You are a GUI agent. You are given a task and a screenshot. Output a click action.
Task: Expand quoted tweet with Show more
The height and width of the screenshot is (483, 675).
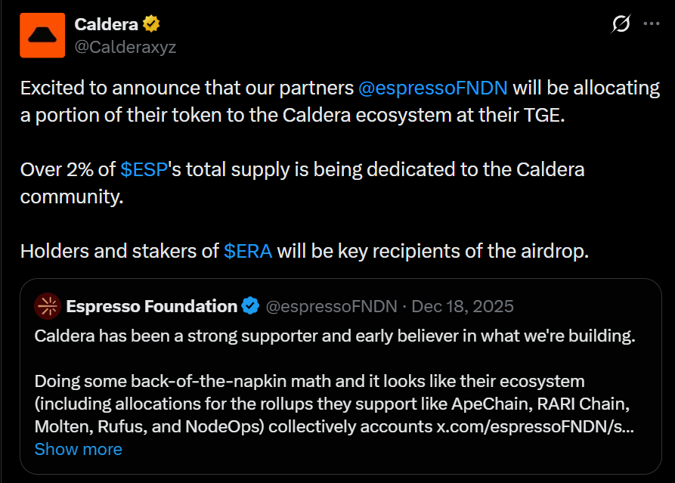coord(78,449)
